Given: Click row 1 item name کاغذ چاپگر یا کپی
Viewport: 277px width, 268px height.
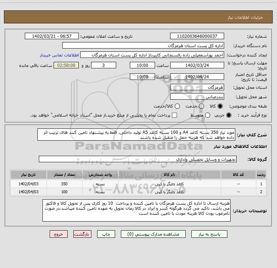Looking at the screenshot, I should 169,184.
